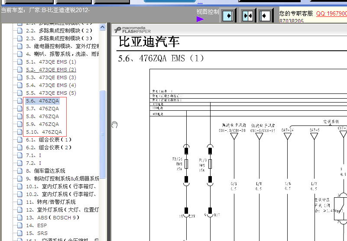The width and height of the screenshot is (347, 241).
Task: Open item 10.1 室内灯系统
Action: (x=62, y=186)
